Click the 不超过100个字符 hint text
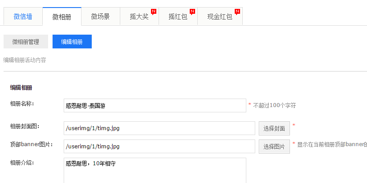This screenshot has width=367, height=183. pyautogui.click(x=274, y=106)
